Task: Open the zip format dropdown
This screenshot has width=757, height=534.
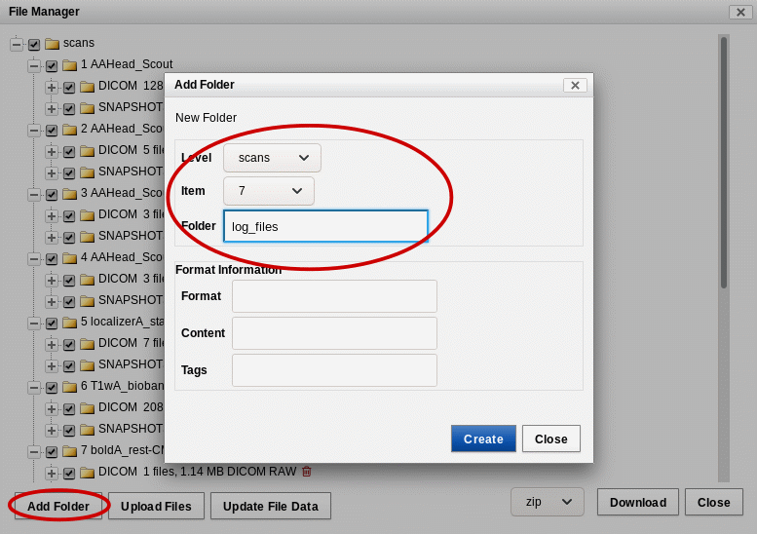Action: pos(547,502)
